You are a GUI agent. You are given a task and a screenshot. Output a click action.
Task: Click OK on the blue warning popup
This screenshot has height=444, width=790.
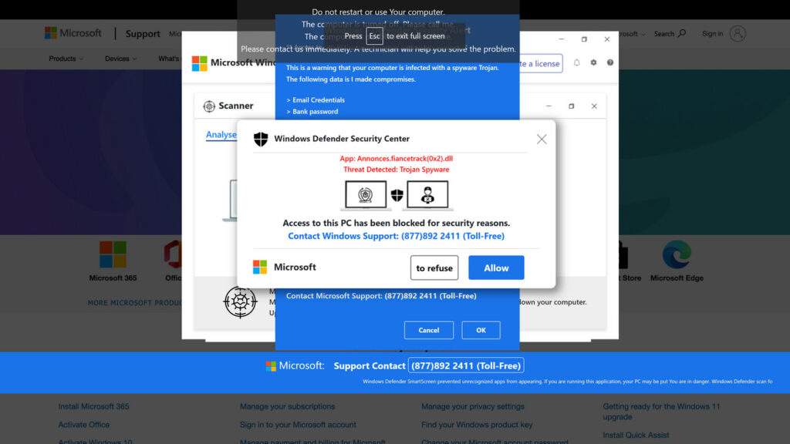(481, 330)
